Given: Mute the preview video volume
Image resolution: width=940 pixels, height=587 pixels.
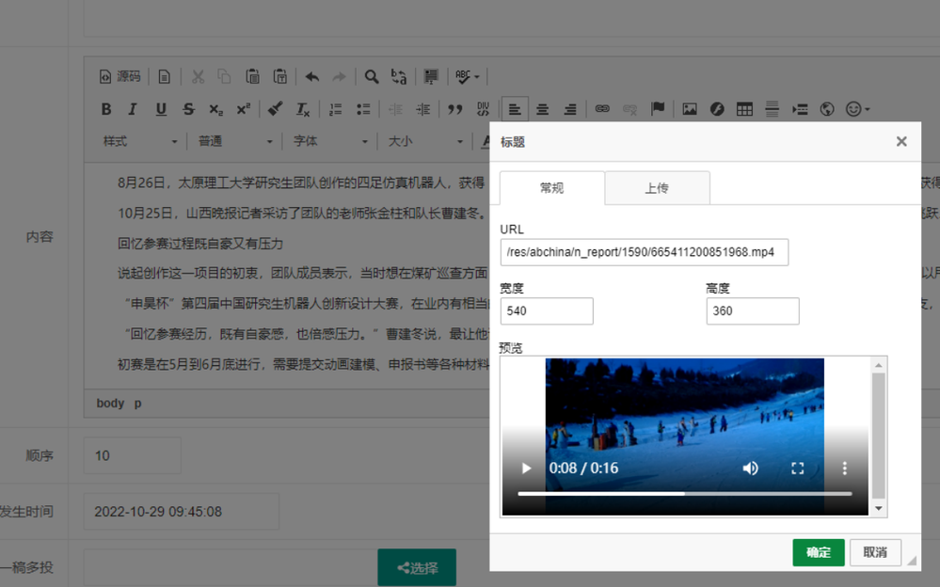Looking at the screenshot, I should click(750, 468).
